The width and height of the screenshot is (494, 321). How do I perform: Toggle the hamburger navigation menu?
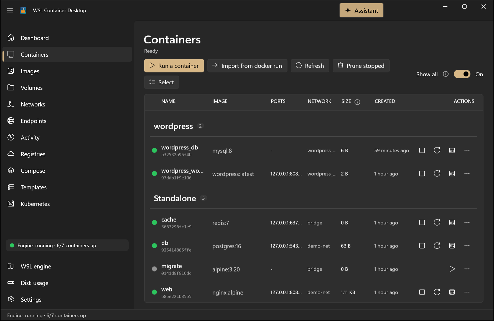click(10, 10)
